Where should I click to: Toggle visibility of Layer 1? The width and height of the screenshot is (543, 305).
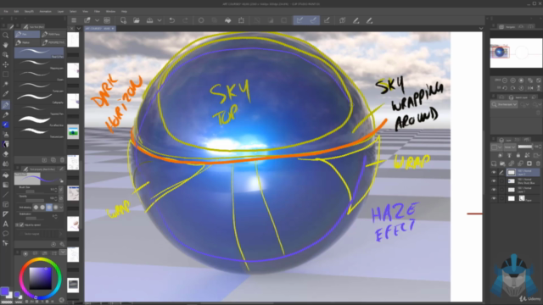(494, 190)
